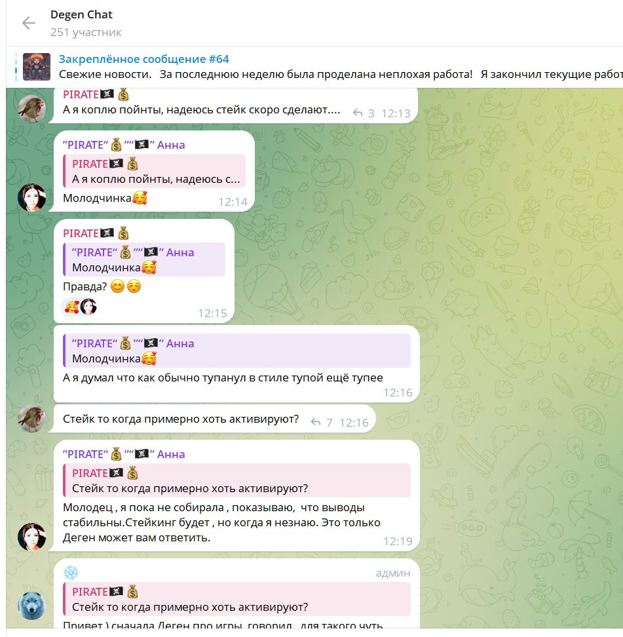The height and width of the screenshot is (637, 623).
Task: Jump to quoted "Молодчинка" in the 12:15 message
Action: (144, 260)
